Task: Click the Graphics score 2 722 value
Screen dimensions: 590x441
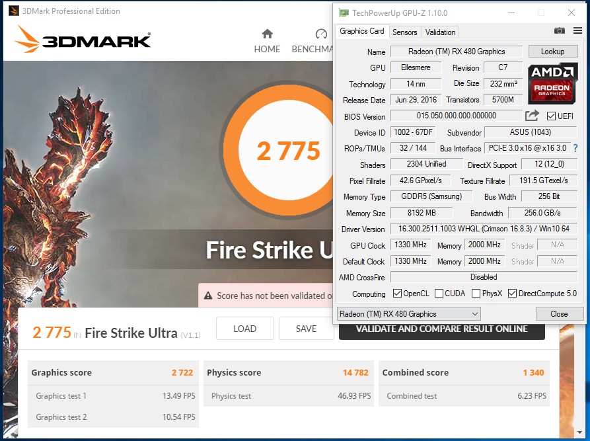Action: [182, 372]
